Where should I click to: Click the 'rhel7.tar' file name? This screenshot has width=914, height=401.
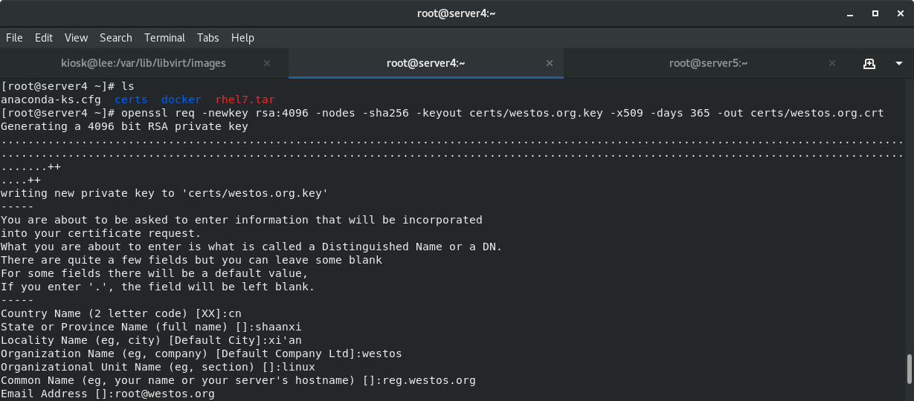click(x=245, y=100)
